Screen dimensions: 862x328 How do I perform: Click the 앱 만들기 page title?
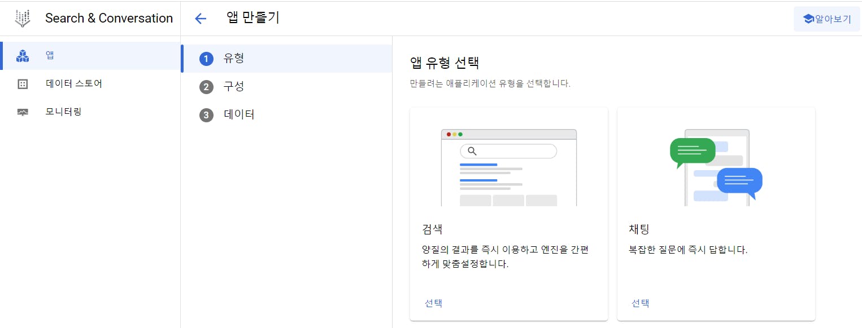point(253,18)
